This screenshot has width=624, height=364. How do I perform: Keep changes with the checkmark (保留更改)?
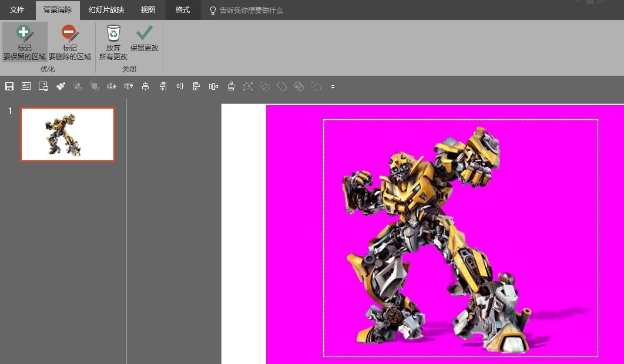click(145, 38)
